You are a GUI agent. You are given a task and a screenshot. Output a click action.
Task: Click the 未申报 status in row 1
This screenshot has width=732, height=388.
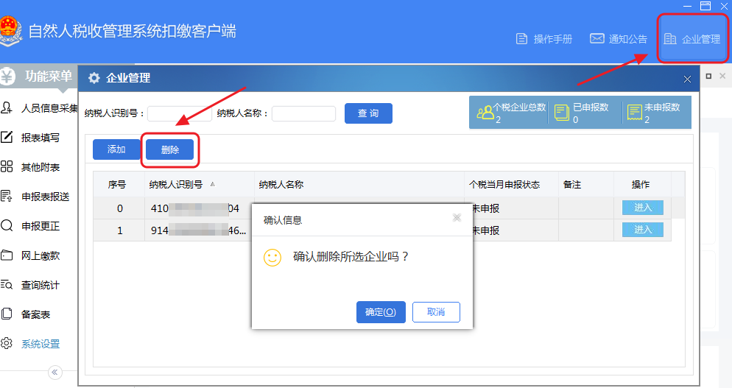pyautogui.click(x=486, y=230)
